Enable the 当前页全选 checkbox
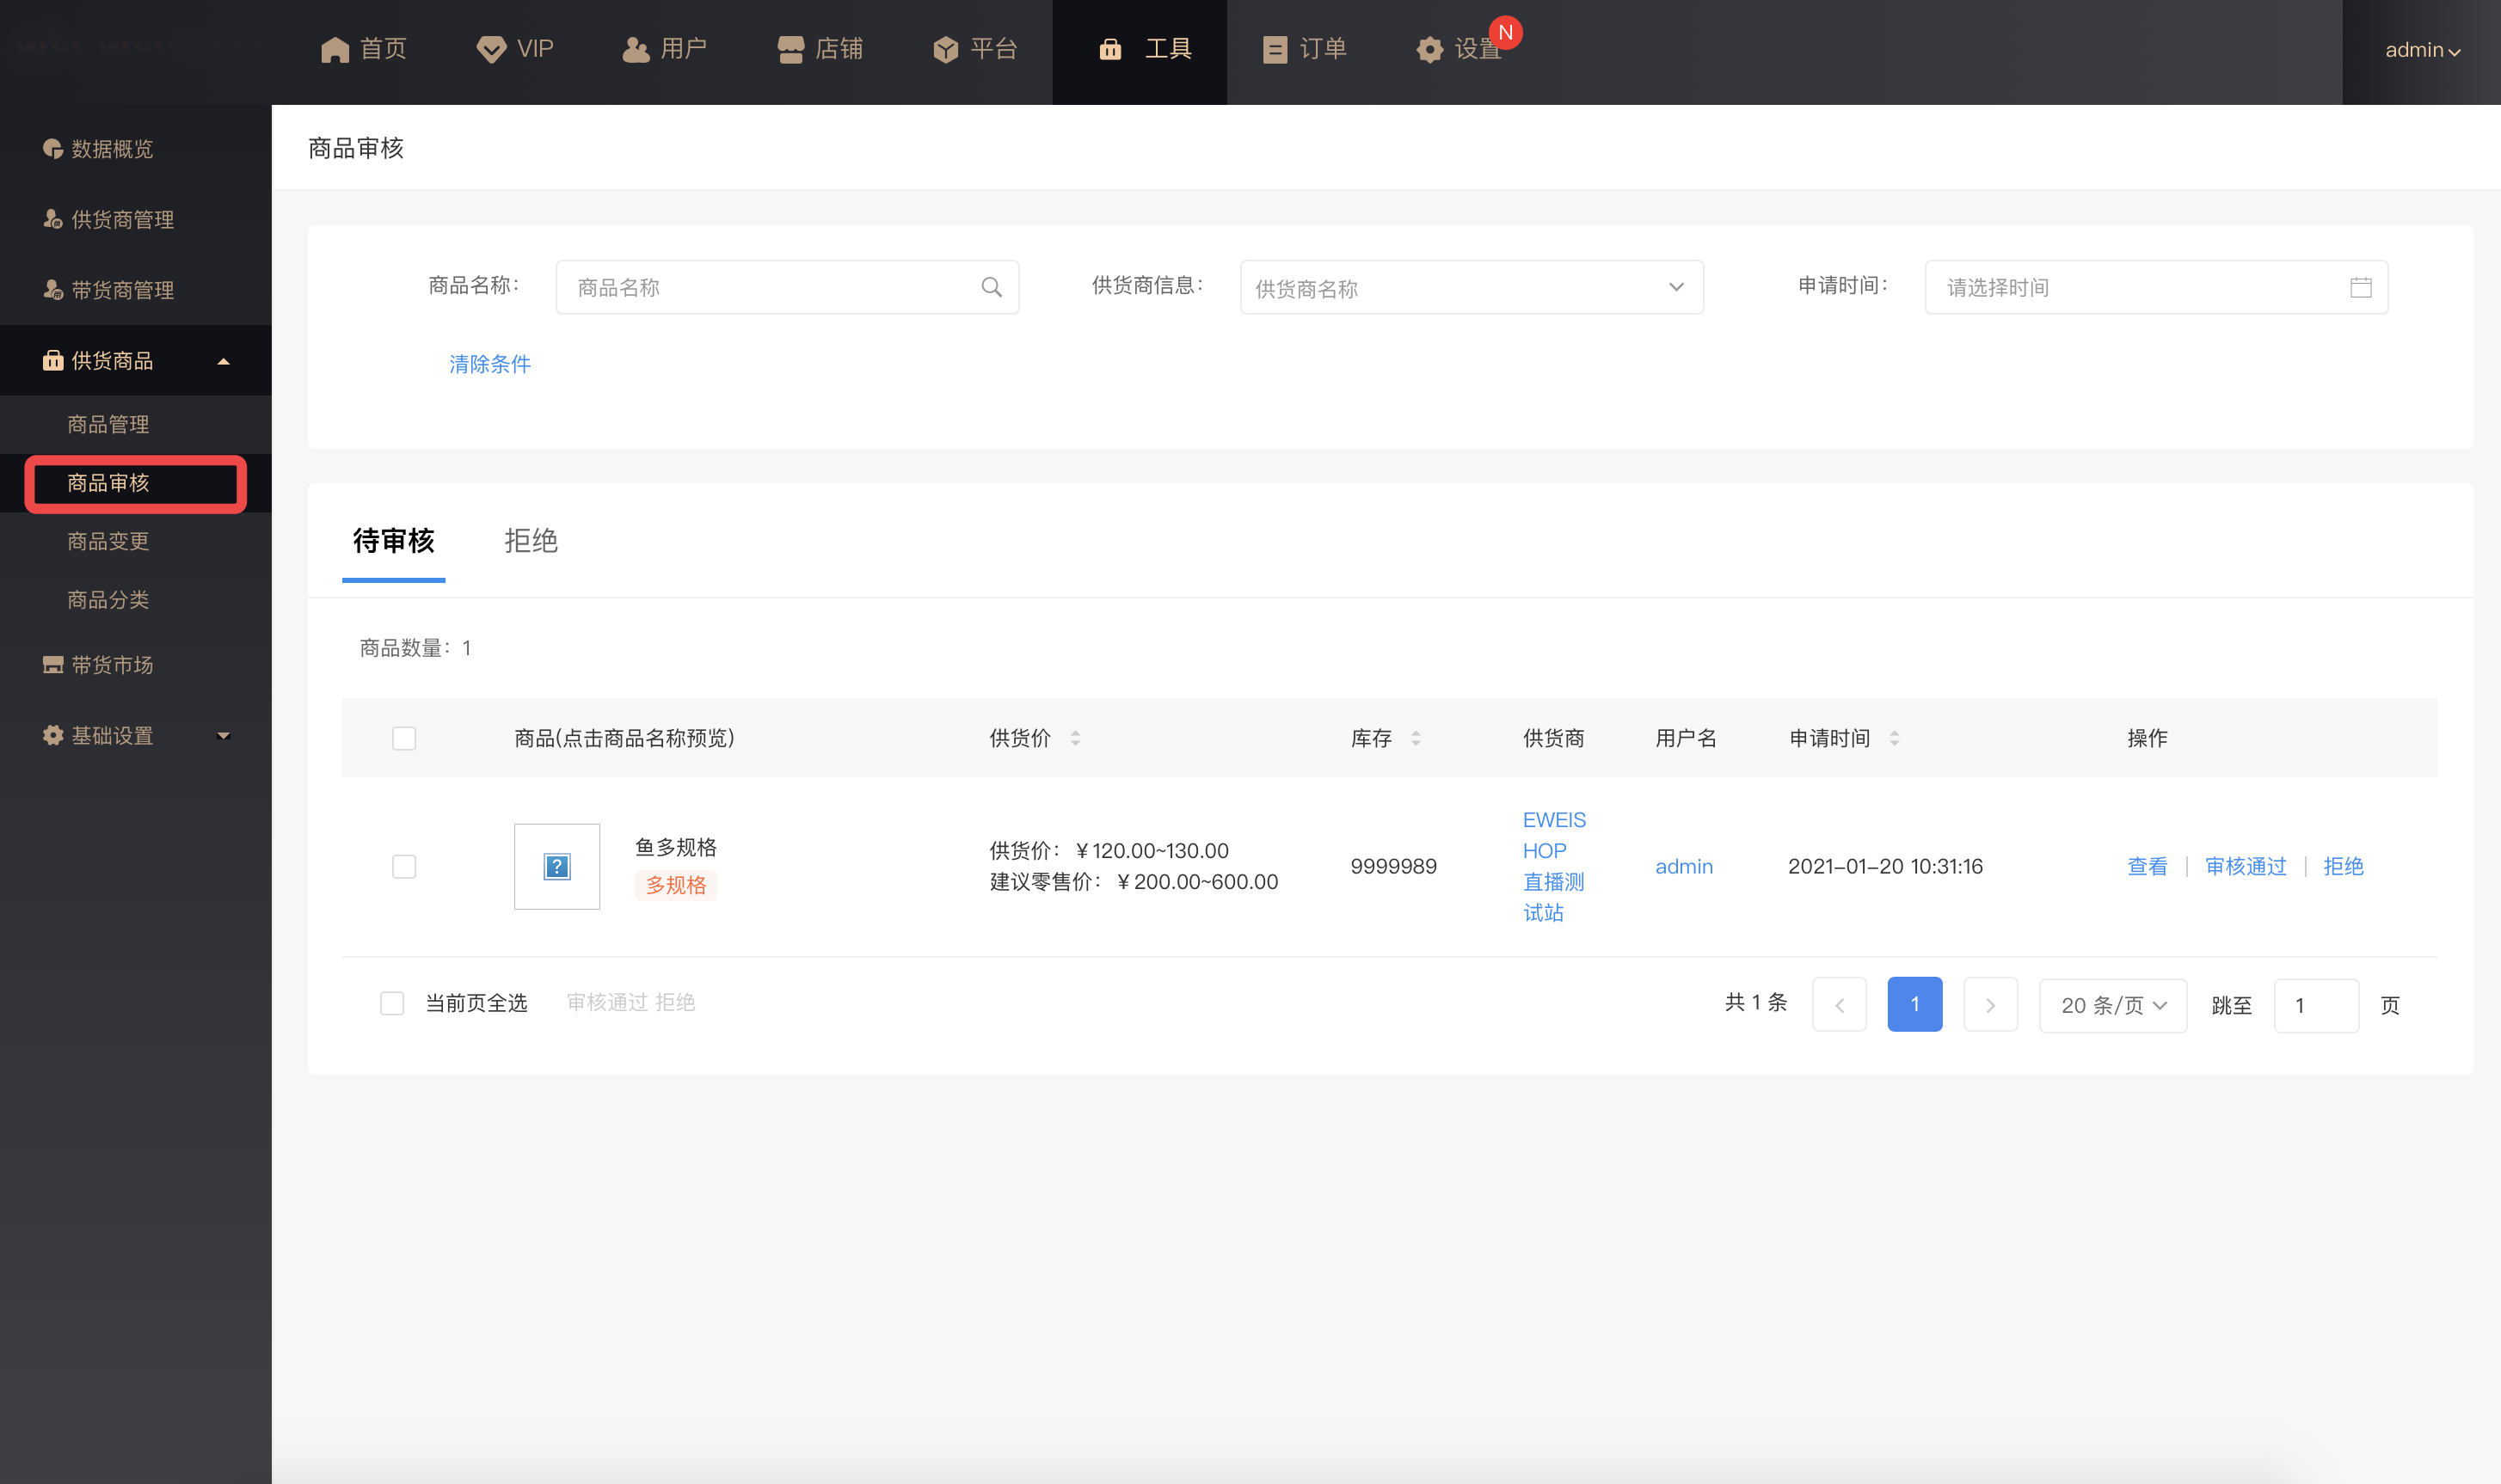2501x1484 pixels. coord(392,1003)
